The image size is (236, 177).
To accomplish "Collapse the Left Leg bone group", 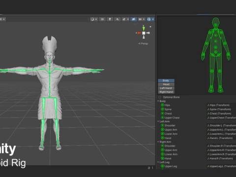I will [x=158, y=162].
